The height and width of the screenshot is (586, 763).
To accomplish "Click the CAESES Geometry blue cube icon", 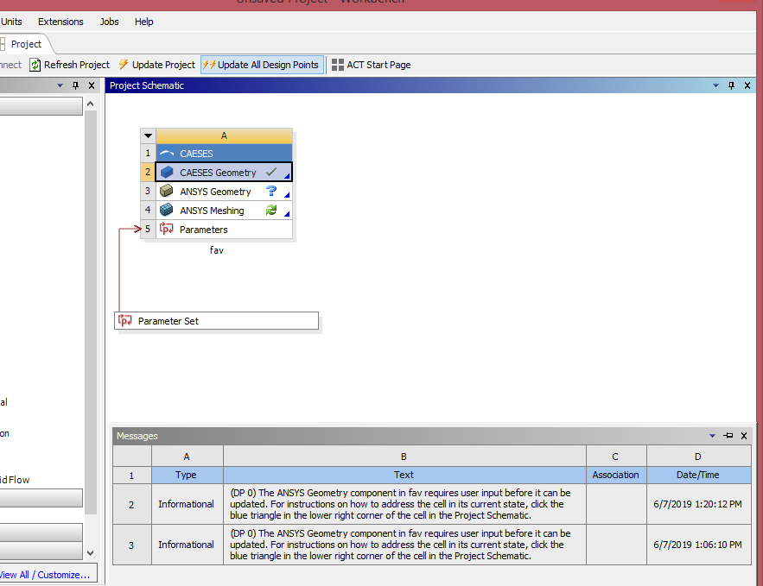I will [167, 172].
